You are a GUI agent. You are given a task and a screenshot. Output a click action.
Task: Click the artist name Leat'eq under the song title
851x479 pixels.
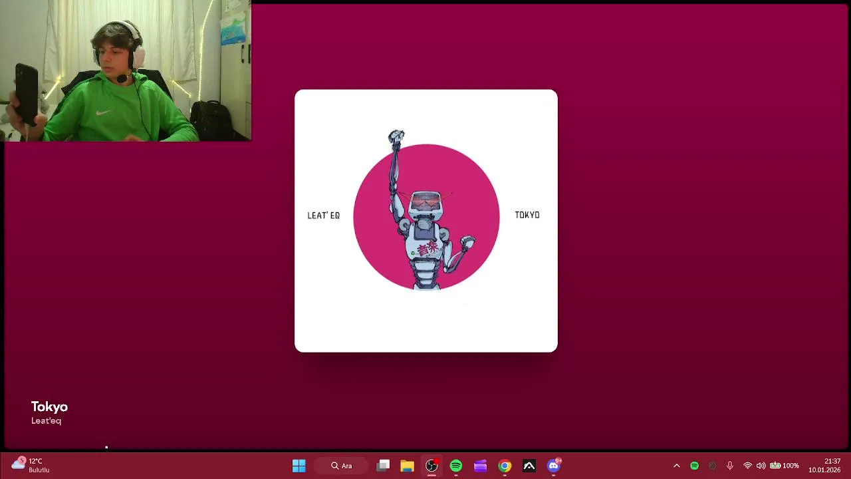coord(46,420)
